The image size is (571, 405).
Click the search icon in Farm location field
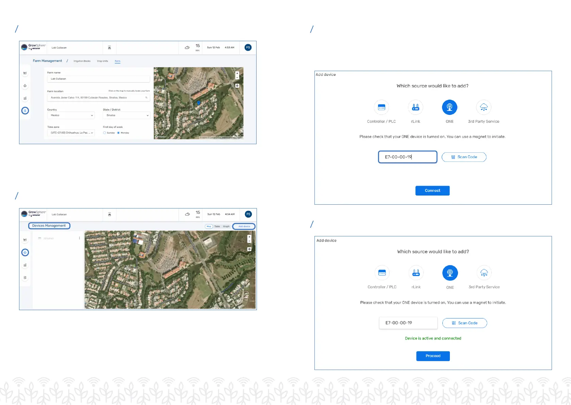[146, 98]
